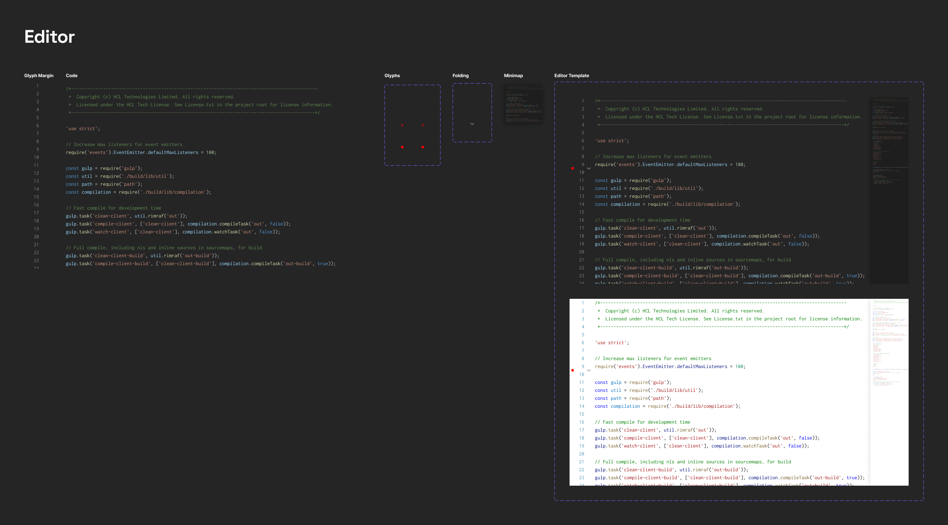948x525 pixels.
Task: Collapse code using light editor's fold chevron
Action: click(589, 370)
